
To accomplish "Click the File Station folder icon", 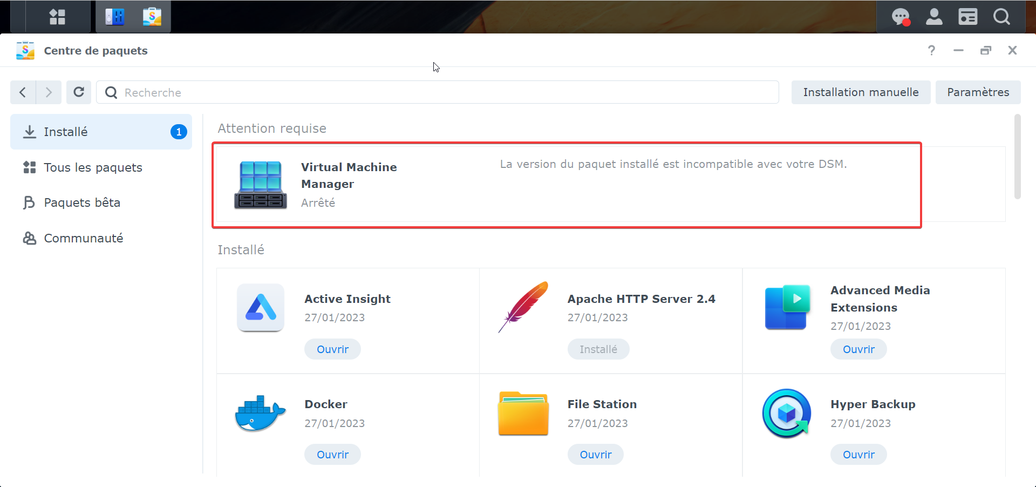I will (523, 413).
